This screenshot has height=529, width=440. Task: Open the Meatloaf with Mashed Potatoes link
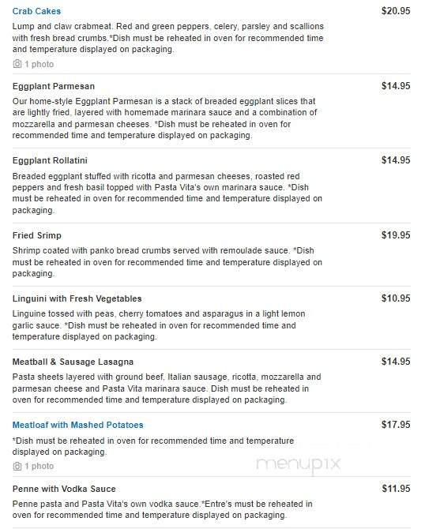(78, 425)
